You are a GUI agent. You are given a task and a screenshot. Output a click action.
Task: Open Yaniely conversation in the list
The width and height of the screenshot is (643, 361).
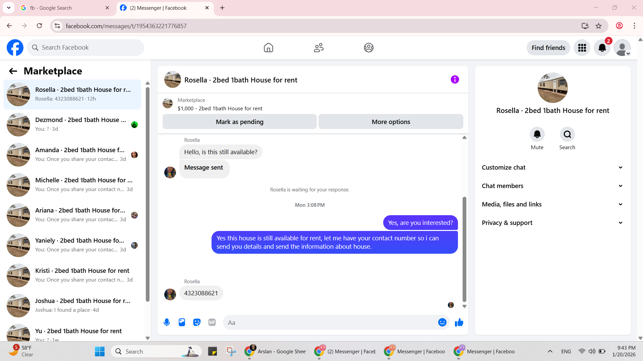pos(72,245)
